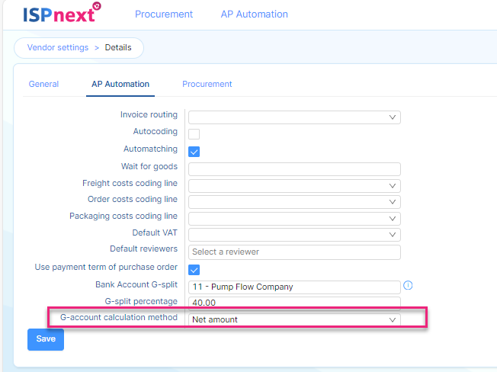Screen dimensions: 497x372
Task: Expand the Freight costs coding line dropdown
Action: (x=294, y=186)
